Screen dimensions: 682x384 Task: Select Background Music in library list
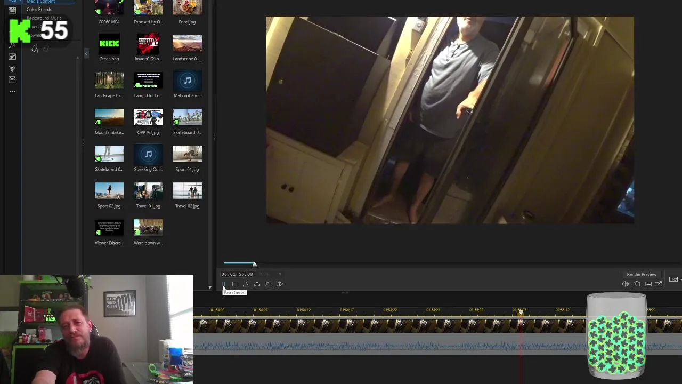tap(44, 18)
